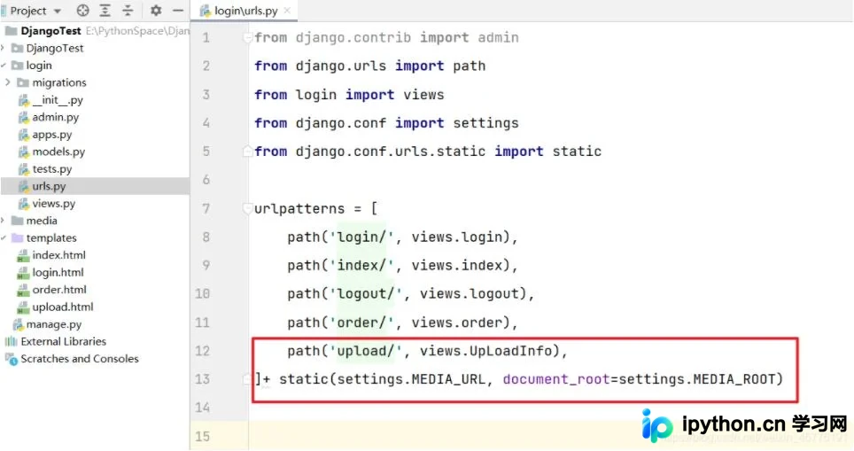Click the Expand All icon
The width and height of the screenshot is (854, 451).
(105, 11)
